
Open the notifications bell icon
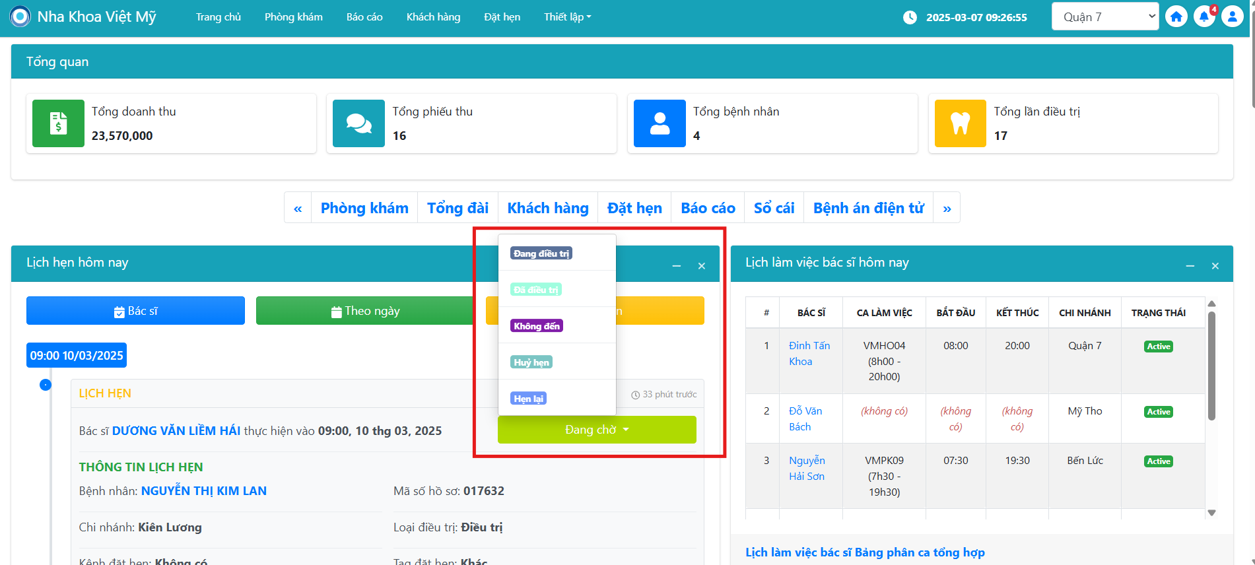[1204, 17]
